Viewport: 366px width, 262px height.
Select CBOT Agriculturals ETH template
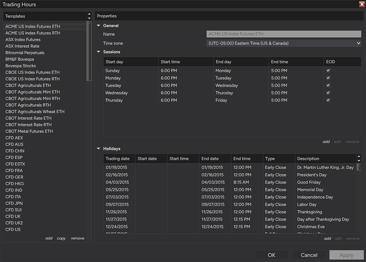point(45,86)
